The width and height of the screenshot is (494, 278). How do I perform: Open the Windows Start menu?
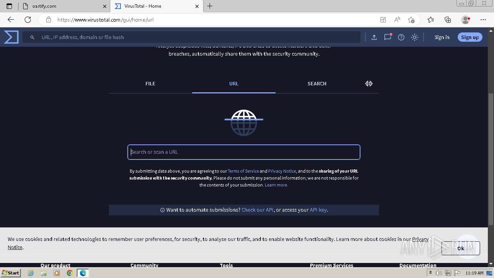pos(11,273)
